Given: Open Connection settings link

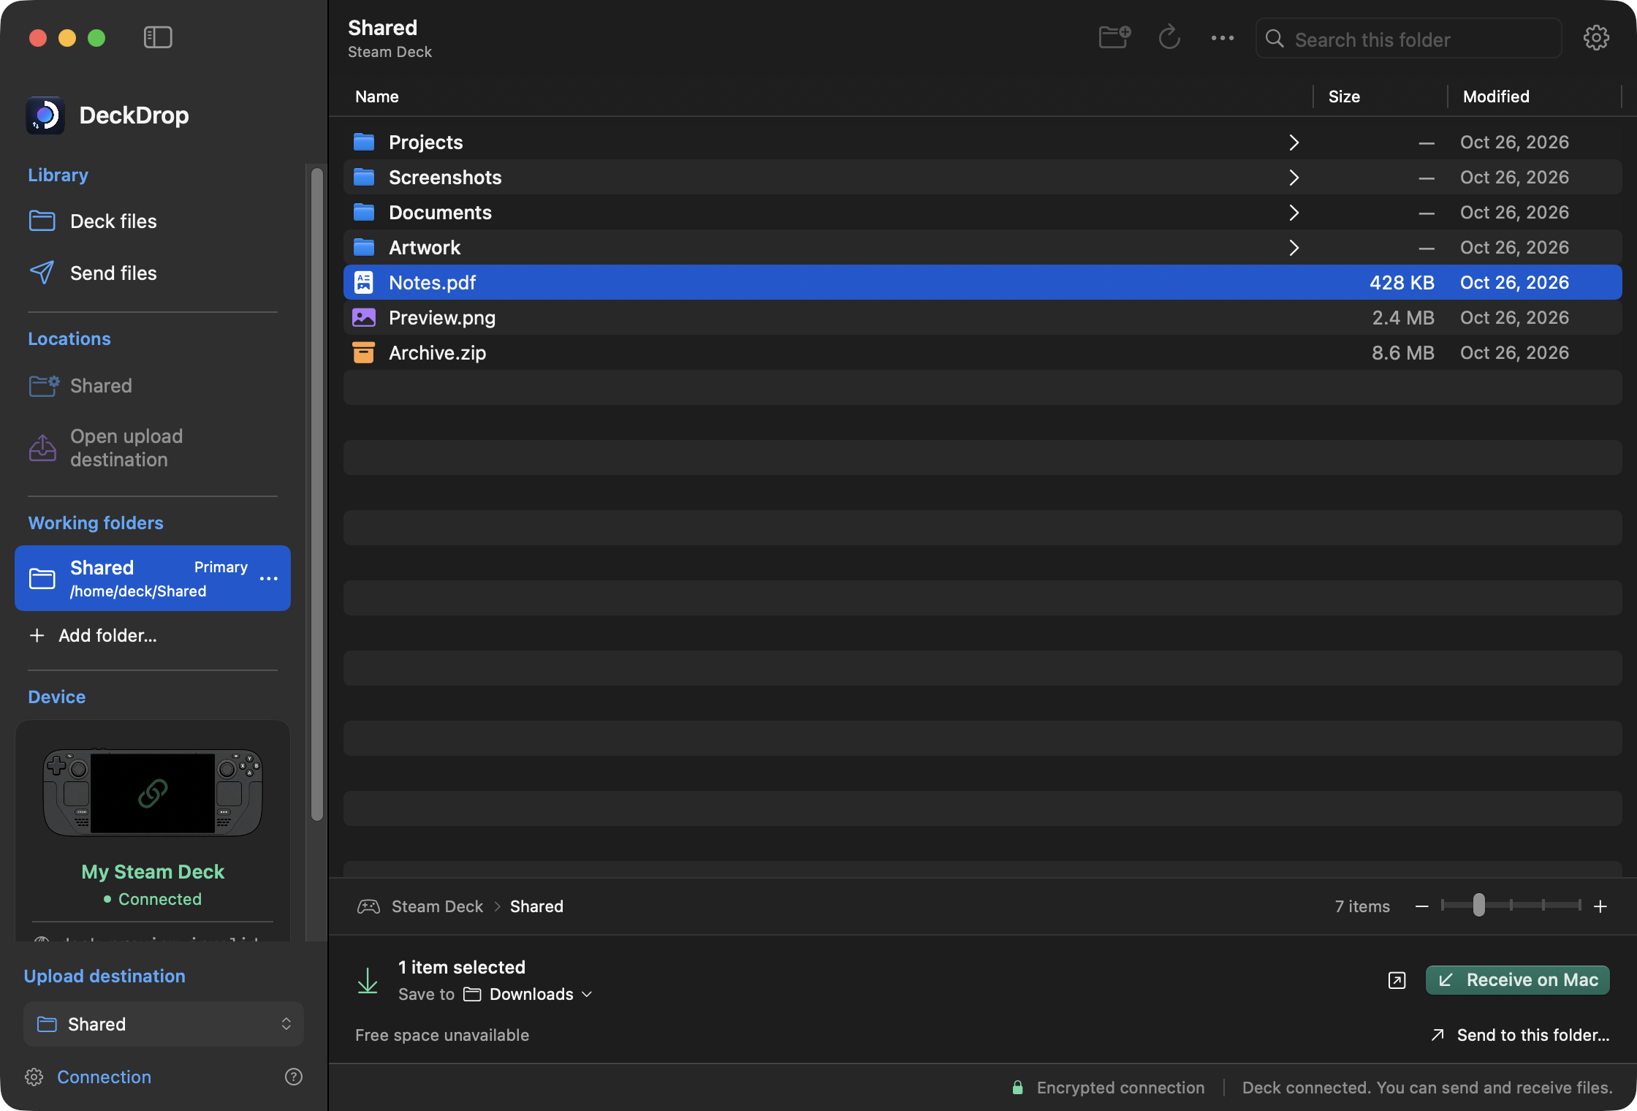Looking at the screenshot, I should (104, 1077).
